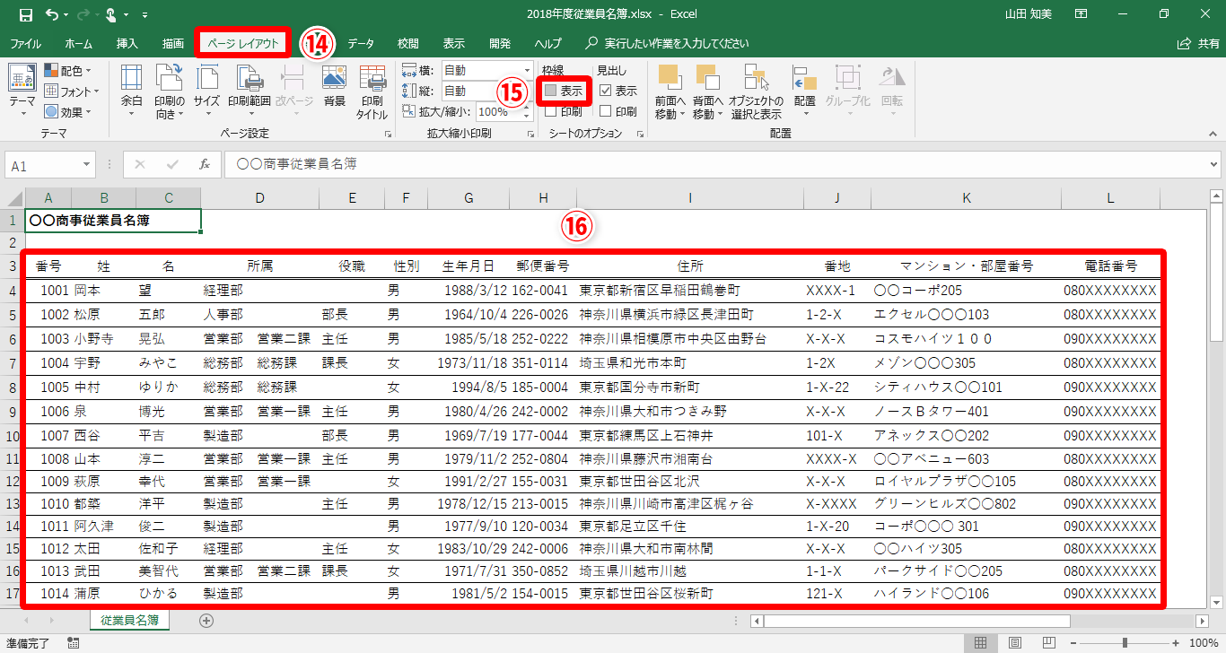The image size is (1226, 653).
Task: Click the zoom slider handle
Action: point(1125,642)
